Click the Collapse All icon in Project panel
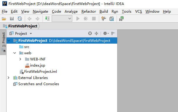 [96, 33]
